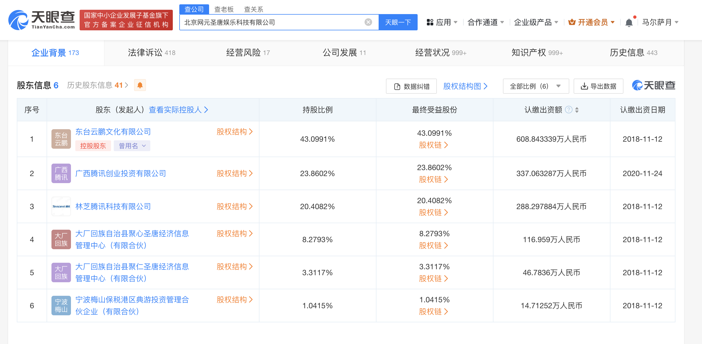The image size is (702, 344).
Task: Sort by 认缴出资额 using the sort arrows
Action: tap(577, 110)
